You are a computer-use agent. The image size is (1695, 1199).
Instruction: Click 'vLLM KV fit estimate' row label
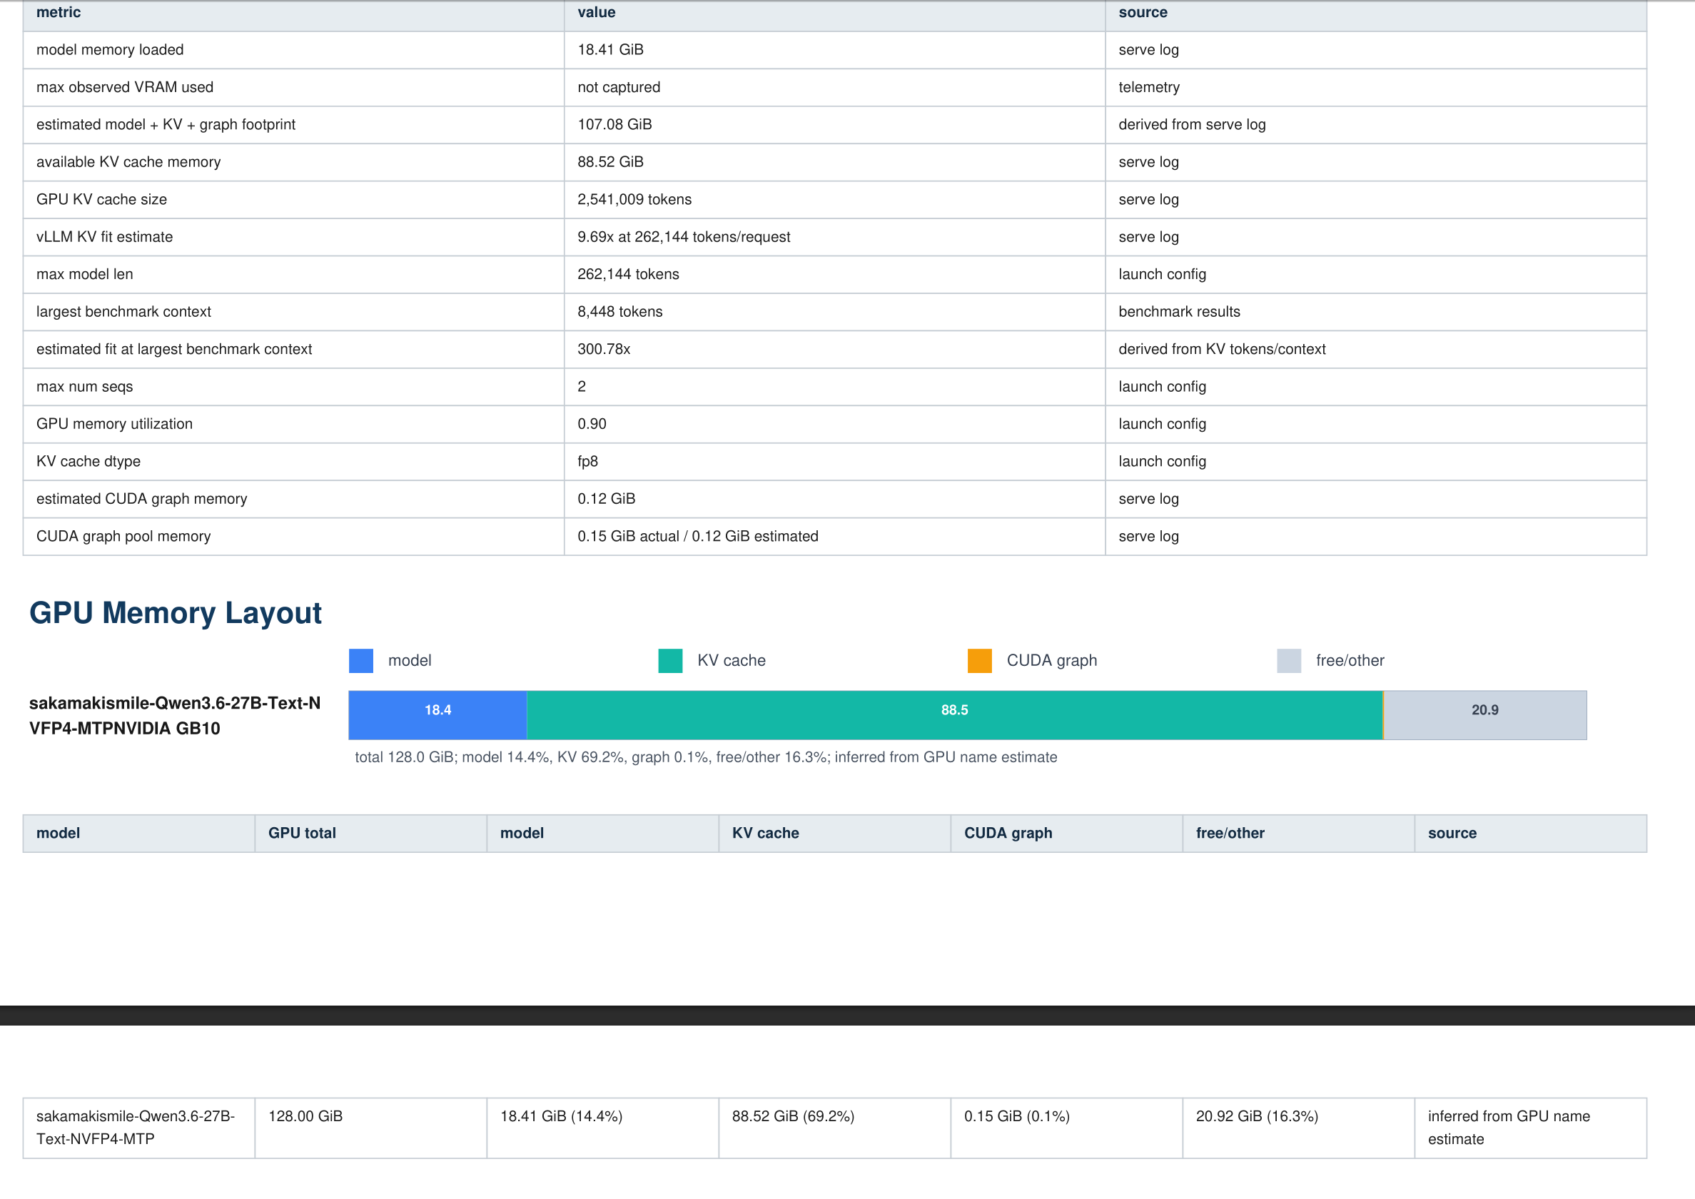[x=105, y=237]
